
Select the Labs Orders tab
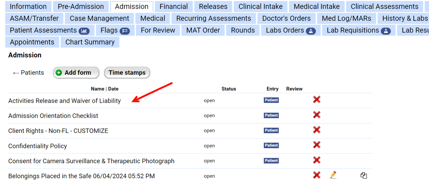coord(291,30)
